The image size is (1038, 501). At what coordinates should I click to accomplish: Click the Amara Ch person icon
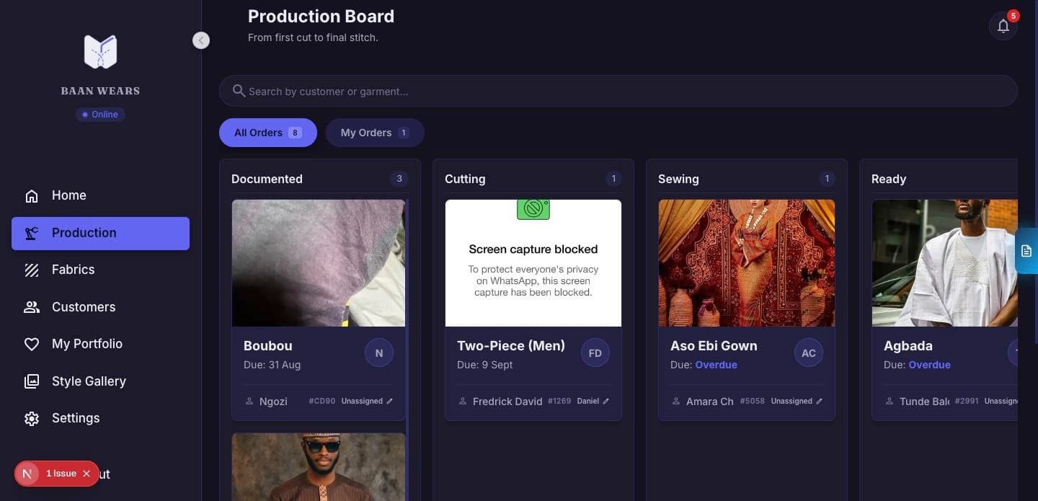click(676, 402)
